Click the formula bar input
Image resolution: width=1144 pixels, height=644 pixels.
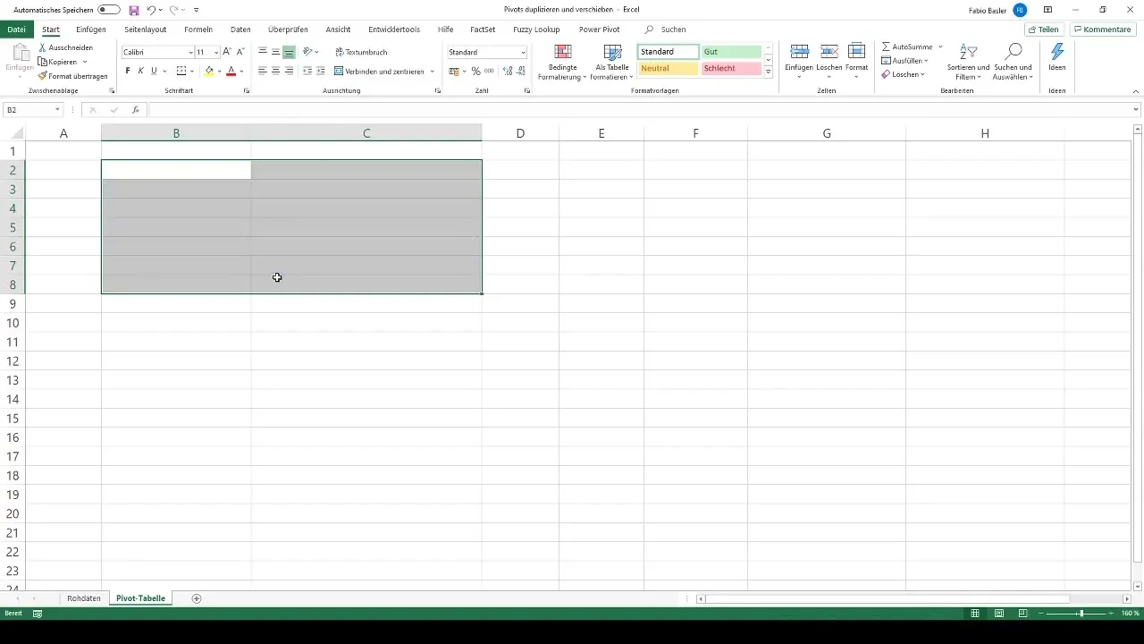coord(639,110)
